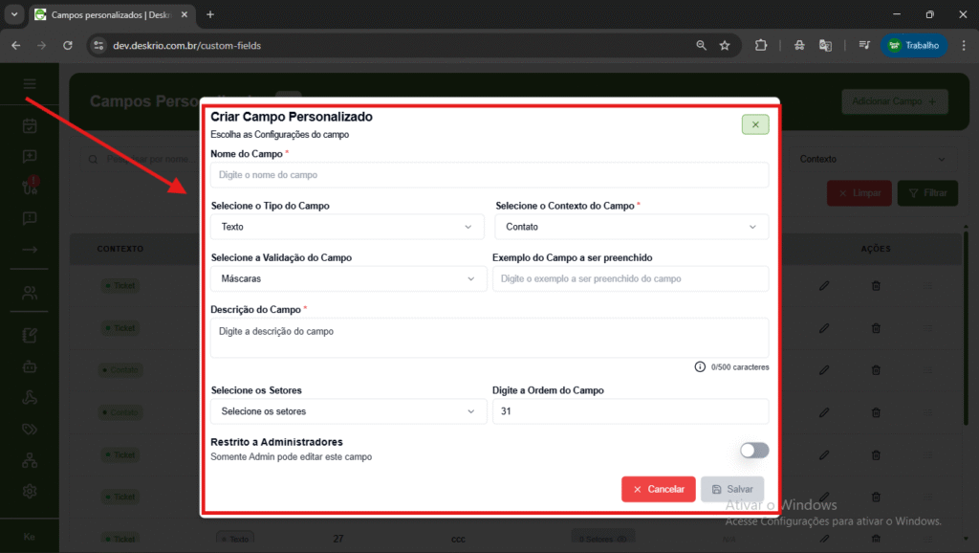Viewport: 979px width, 553px height.
Task: Open the Trabalho browser profile button
Action: point(913,45)
